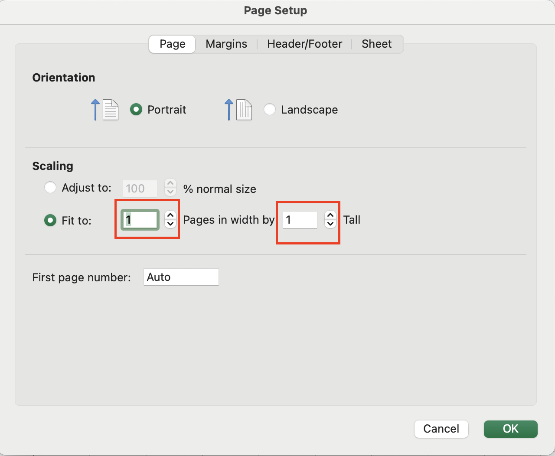Select the Adjust to scaling option
Image resolution: width=555 pixels, height=456 pixels.
pyautogui.click(x=50, y=187)
